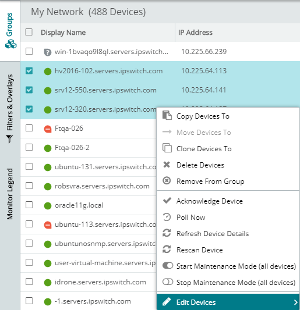Open the Groups side tab

(x=10, y=31)
